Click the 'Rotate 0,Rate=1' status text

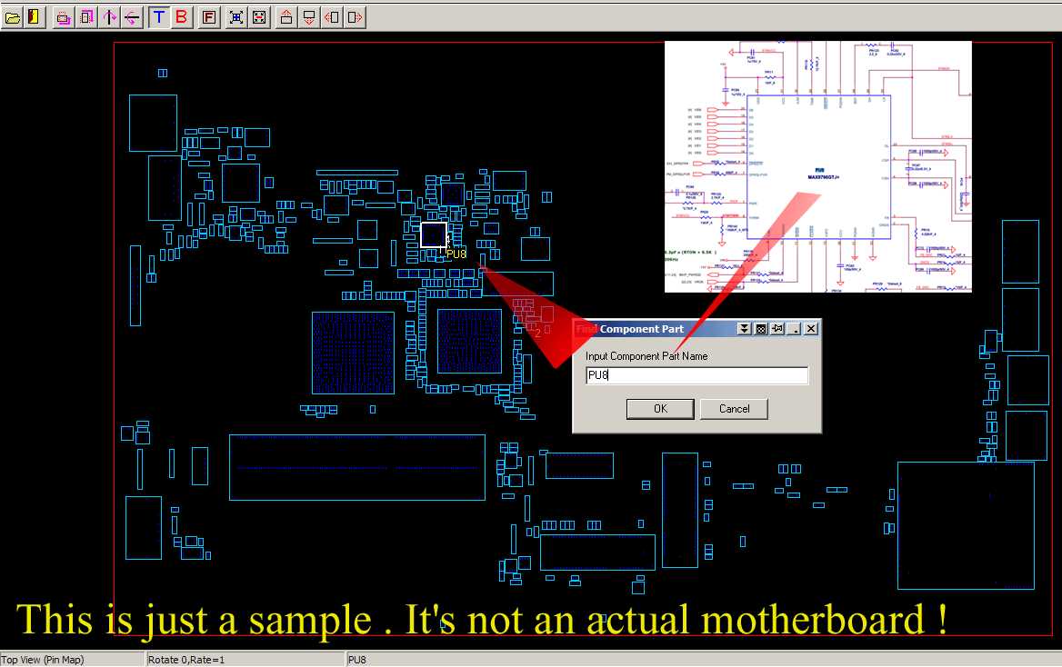(186, 660)
